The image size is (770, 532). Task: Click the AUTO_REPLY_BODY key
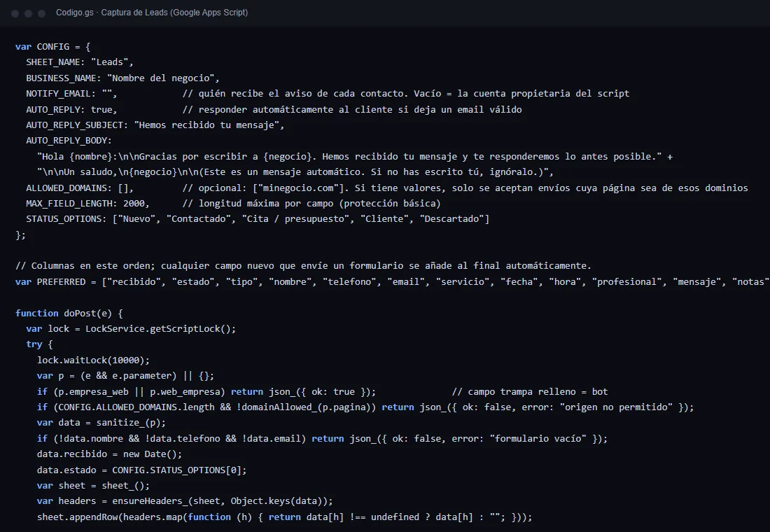(66, 141)
